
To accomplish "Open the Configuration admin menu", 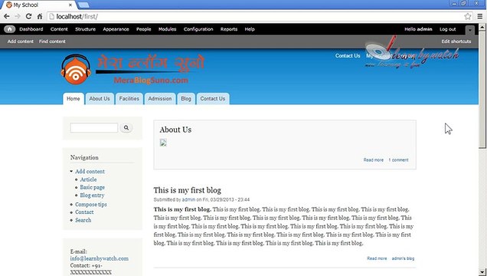I will coord(198,29).
